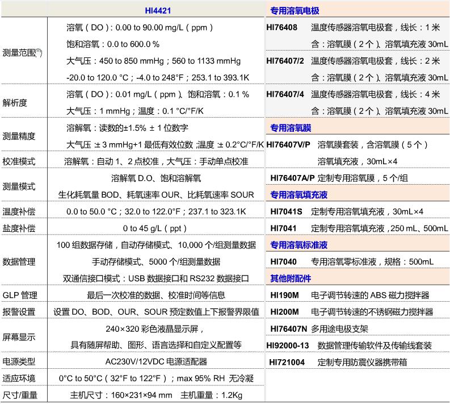Click the HI76407/4 electrode model
Image resolution: width=450 pixels, height=404 pixels.
click(x=285, y=94)
